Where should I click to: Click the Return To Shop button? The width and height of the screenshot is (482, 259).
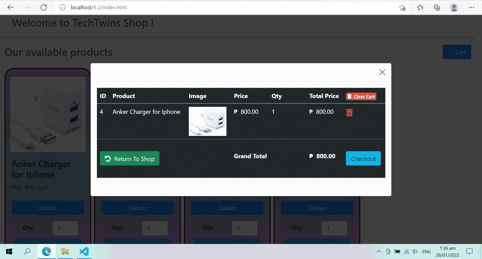pyautogui.click(x=130, y=158)
